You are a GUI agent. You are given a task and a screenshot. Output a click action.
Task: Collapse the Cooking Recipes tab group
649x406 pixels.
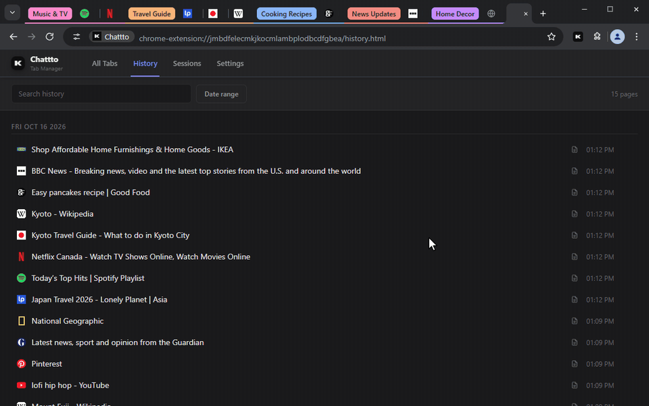pos(287,14)
